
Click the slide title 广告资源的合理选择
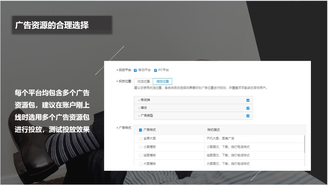pyautogui.click(x=52, y=25)
